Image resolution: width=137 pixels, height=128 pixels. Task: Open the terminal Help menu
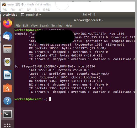69,26
